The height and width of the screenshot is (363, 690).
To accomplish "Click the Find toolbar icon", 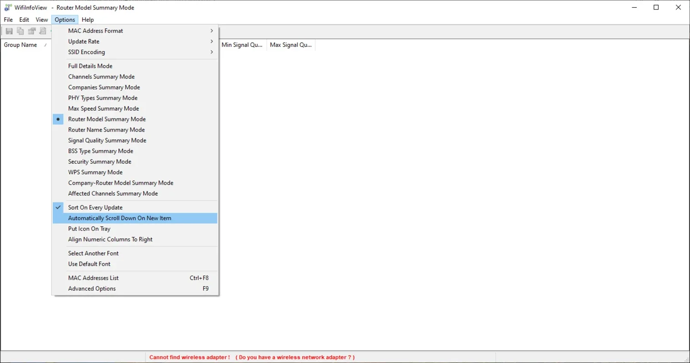I will (x=43, y=31).
